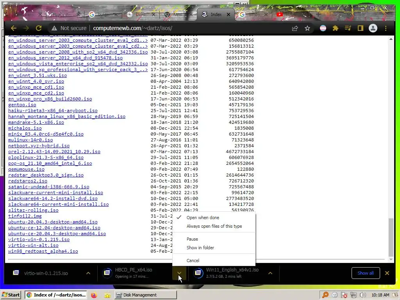Viewport: 400px width, 300px height.
Task: Close the downloads bar with the X
Action: [387, 273]
